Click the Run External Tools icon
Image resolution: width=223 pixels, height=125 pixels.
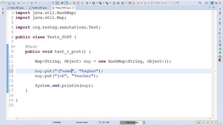tap(107, 3)
